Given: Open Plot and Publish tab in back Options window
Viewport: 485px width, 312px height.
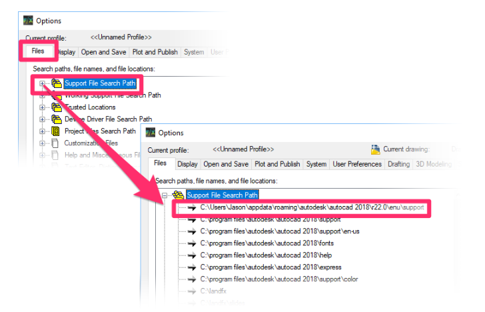Looking at the screenshot, I should (x=155, y=52).
